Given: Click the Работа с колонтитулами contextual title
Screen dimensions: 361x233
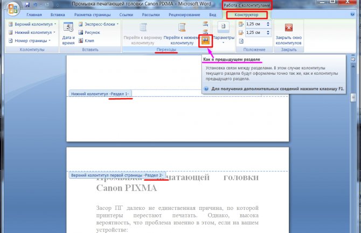Looking at the screenshot, I should (x=247, y=5).
